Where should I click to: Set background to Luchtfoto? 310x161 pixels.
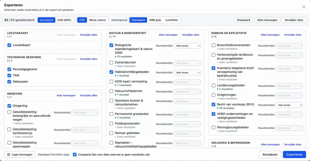[x=172, y=20]
